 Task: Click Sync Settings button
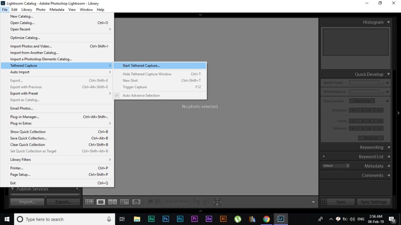click(374, 202)
